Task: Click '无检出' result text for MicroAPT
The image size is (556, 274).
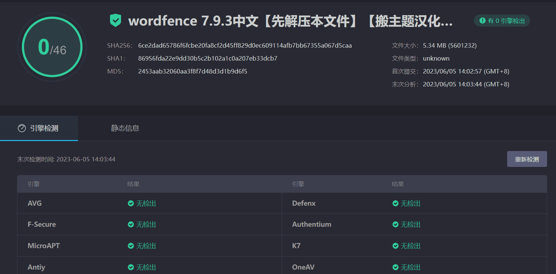Action: [146, 246]
